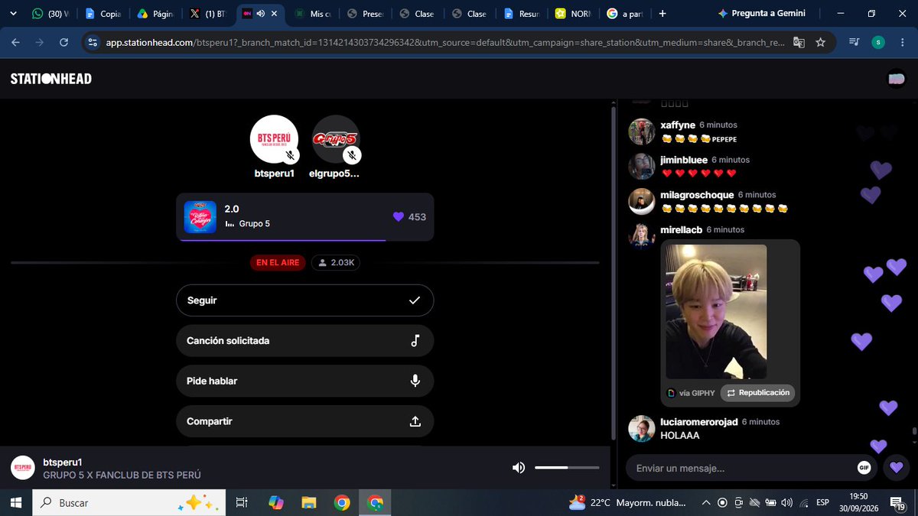Like the song 2.0 with the heart
This screenshot has height=516, width=918.
[x=398, y=217]
